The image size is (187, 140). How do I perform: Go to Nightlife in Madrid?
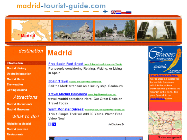click(x=19, y=124)
